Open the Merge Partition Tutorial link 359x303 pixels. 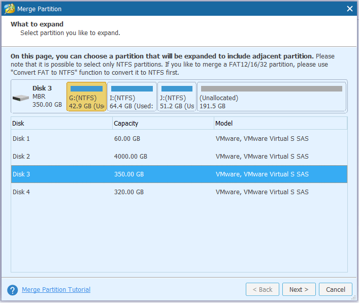click(56, 289)
